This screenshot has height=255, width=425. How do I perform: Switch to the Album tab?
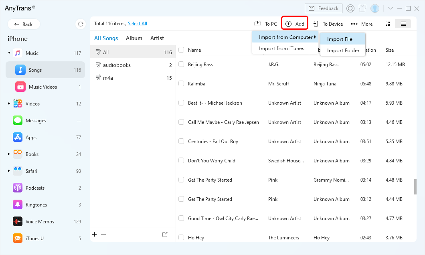(134, 38)
